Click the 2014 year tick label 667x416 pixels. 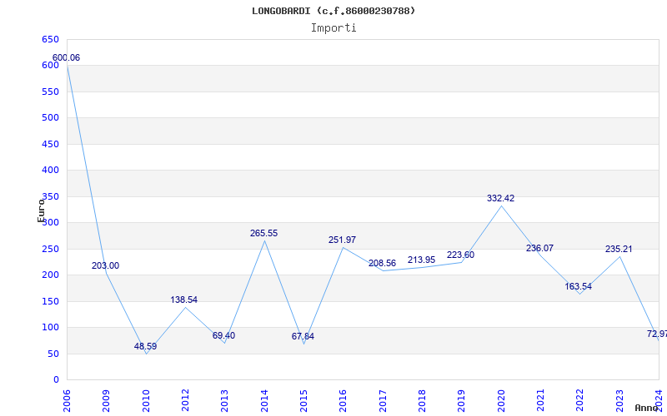(x=264, y=401)
